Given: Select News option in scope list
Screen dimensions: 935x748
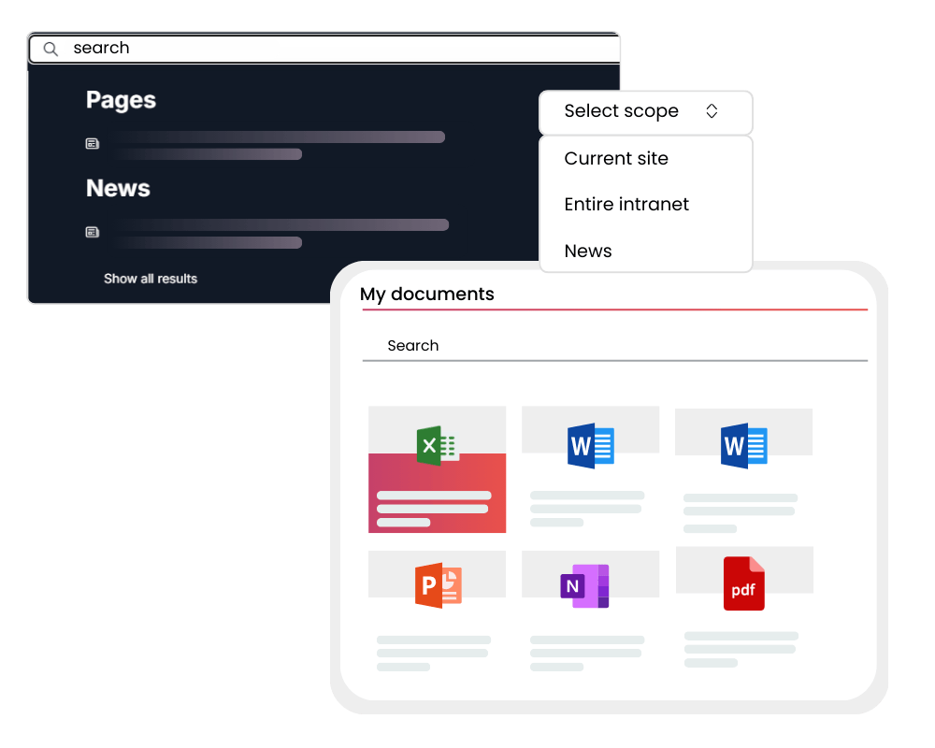Looking at the screenshot, I should click(x=588, y=252).
